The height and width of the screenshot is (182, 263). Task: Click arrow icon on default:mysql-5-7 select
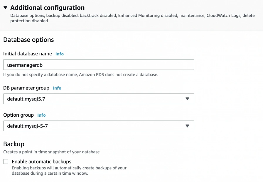[x=187, y=126]
